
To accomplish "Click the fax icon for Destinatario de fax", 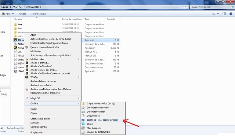I will click(83, 111).
